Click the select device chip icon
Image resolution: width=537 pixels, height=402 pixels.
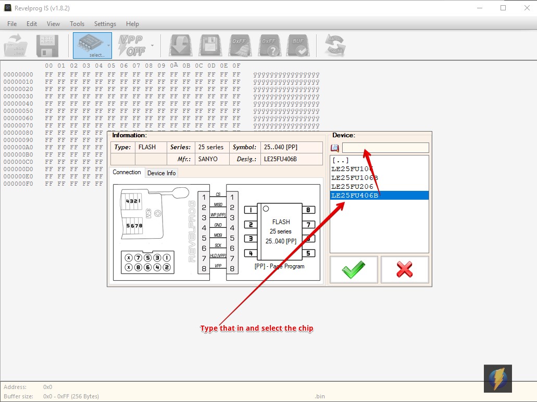tap(90, 45)
